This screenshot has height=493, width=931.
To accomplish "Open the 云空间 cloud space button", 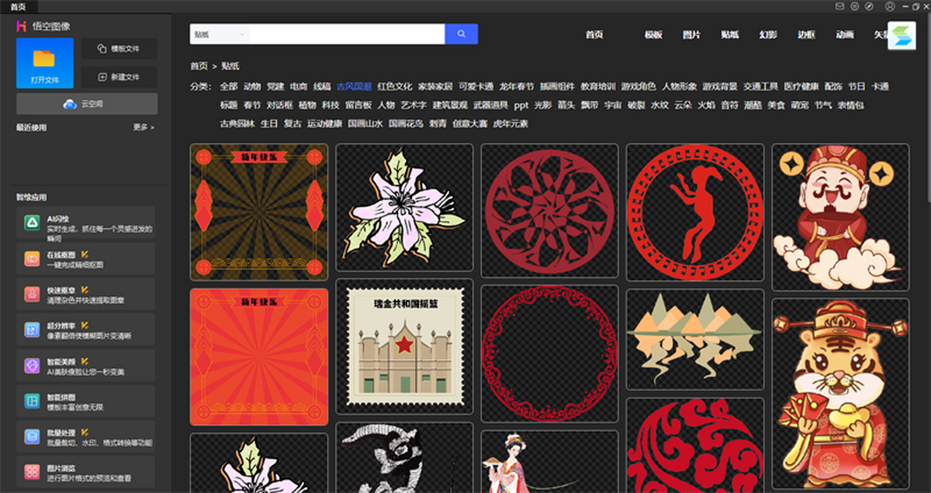I will pos(87,104).
